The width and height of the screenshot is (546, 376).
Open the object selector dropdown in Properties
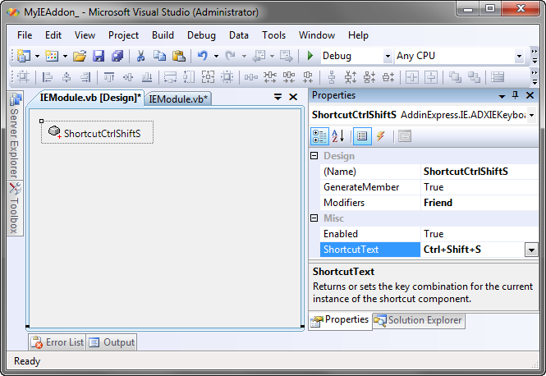click(532, 115)
